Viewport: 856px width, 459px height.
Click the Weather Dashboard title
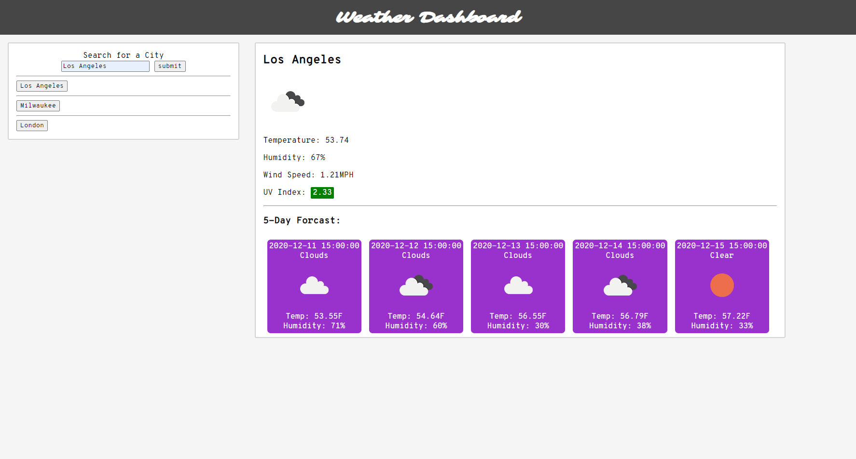428,17
